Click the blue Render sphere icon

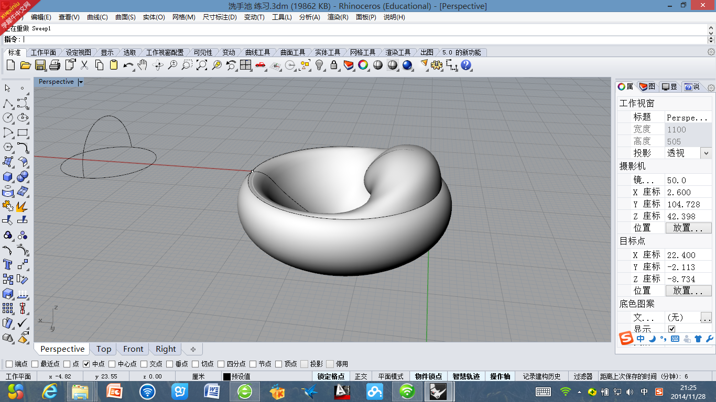point(407,65)
